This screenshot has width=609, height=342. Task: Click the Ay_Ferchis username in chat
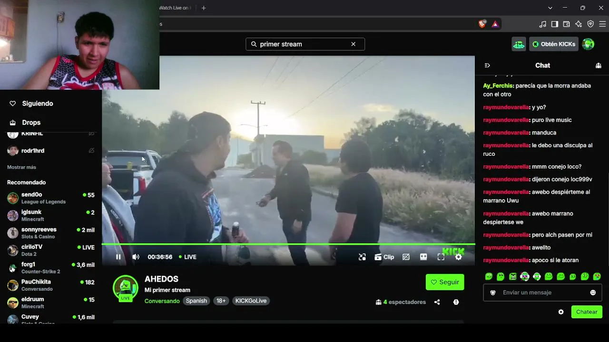coord(498,86)
